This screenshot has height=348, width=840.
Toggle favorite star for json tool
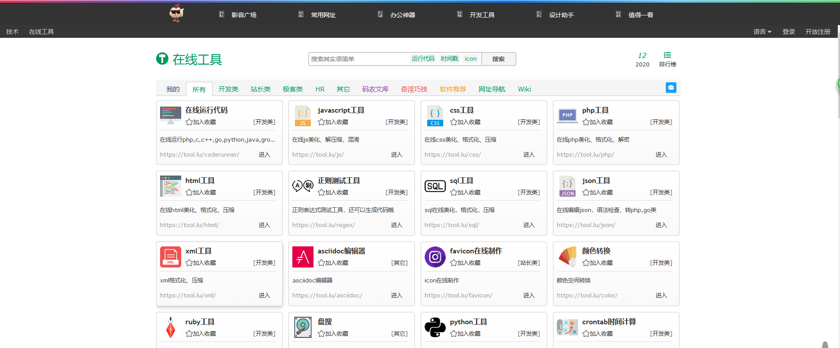click(x=586, y=193)
